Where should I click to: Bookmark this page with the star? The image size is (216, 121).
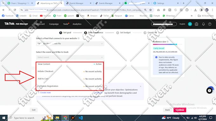click(151, 10)
